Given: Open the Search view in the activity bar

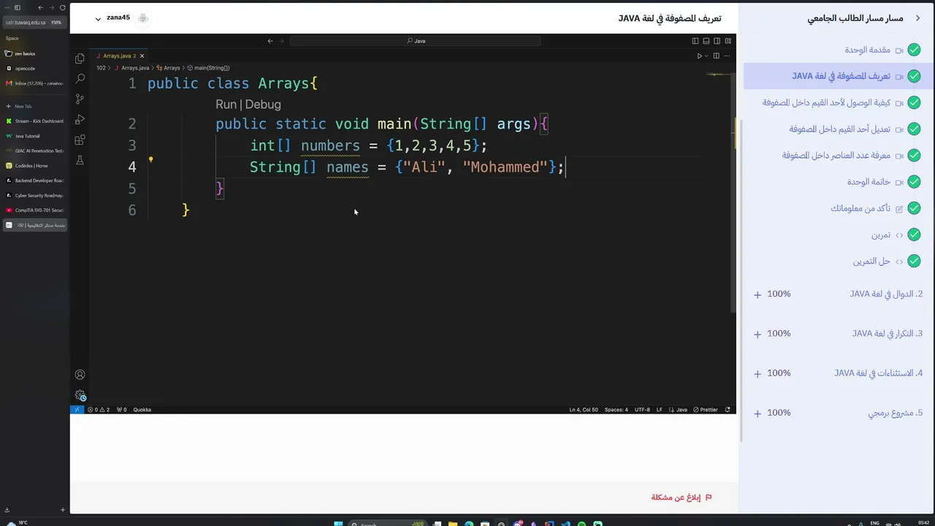Looking at the screenshot, I should (80, 78).
